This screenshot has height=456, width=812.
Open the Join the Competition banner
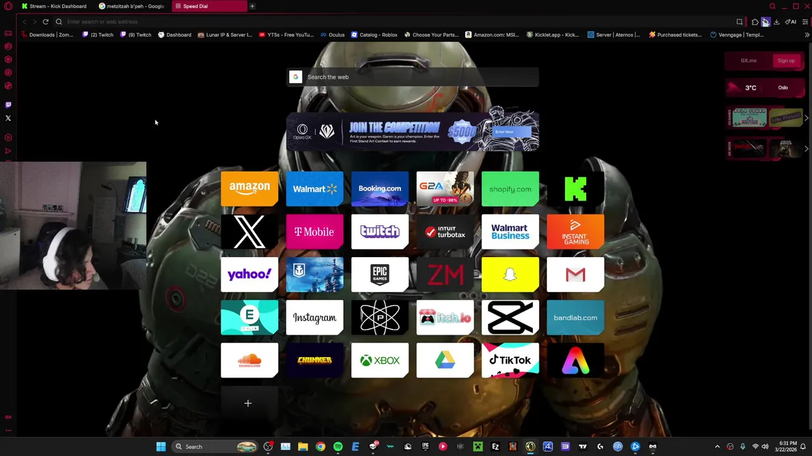click(412, 131)
